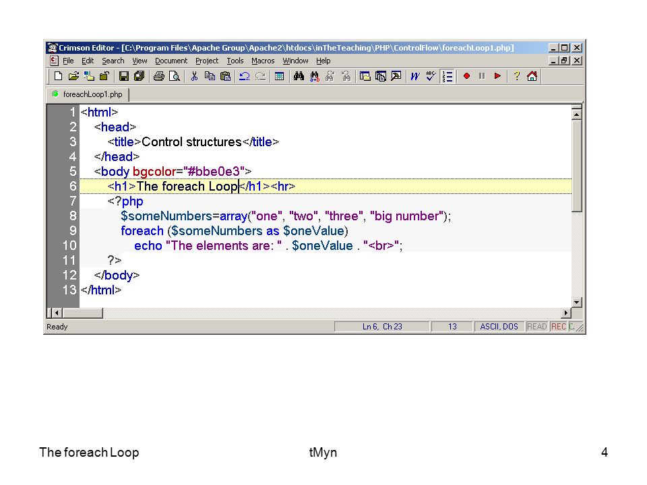Click line number 8 in gutter

coord(73,216)
